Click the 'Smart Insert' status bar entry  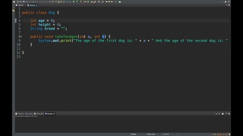pyautogui.click(x=151, y=134)
